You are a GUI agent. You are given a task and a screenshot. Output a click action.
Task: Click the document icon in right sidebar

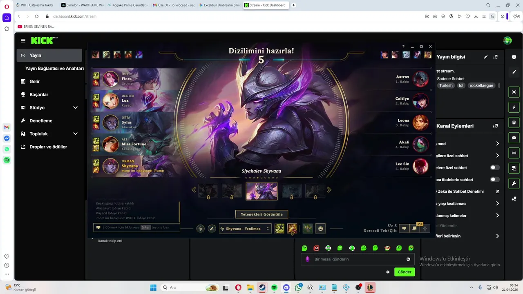[x=514, y=122]
